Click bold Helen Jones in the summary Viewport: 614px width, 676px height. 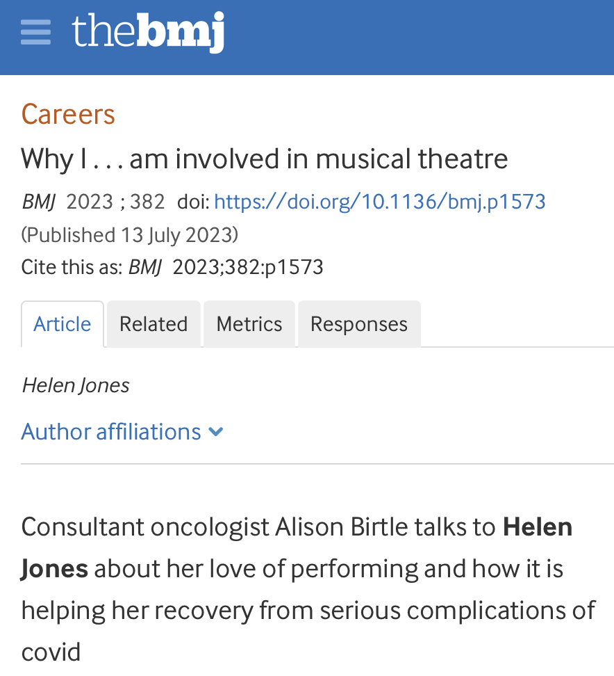(x=538, y=527)
